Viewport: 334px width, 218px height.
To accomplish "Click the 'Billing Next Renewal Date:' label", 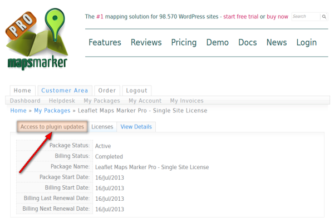I will click(x=56, y=209).
